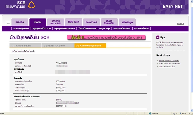Open the first transfer submenu item, left of the SCB item
193x115 pixels.
21,29
